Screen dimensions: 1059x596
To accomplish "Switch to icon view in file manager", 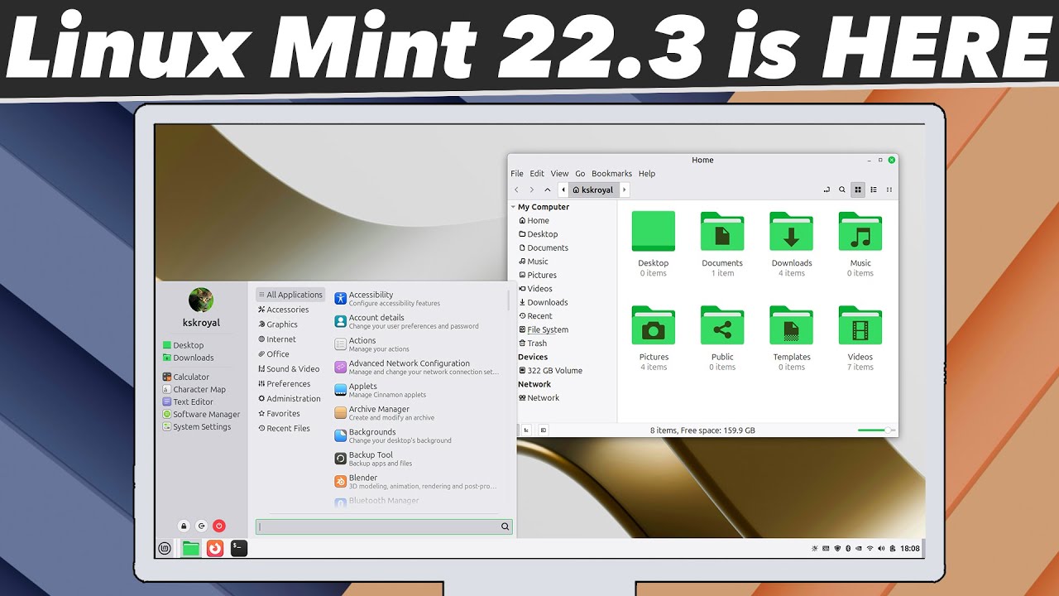I will (x=858, y=190).
